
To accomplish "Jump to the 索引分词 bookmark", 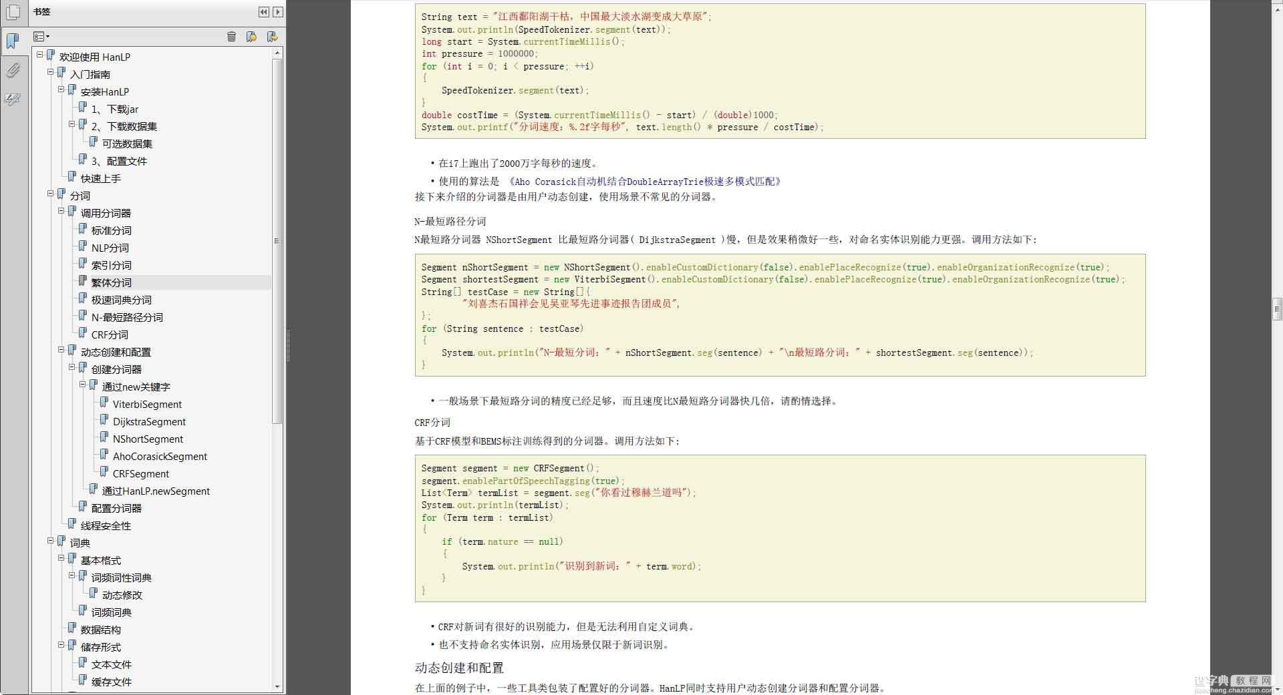I will [112, 265].
